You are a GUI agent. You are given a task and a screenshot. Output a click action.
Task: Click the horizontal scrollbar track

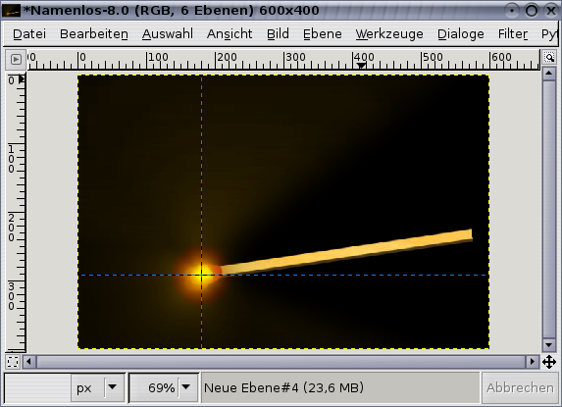click(281, 362)
